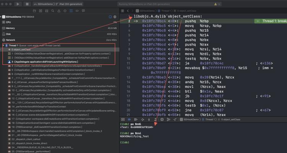The width and height of the screenshot is (287, 153).
Task: Select frame 22 _dispatch_client_callout
Action: [60, 139]
